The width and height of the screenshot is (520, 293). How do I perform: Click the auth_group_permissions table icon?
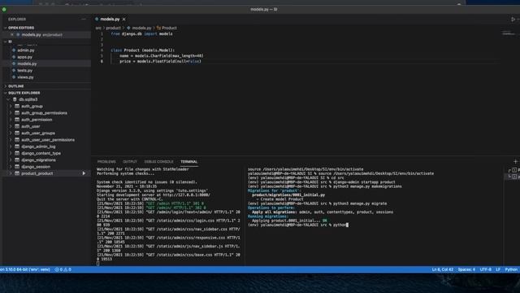(17, 113)
